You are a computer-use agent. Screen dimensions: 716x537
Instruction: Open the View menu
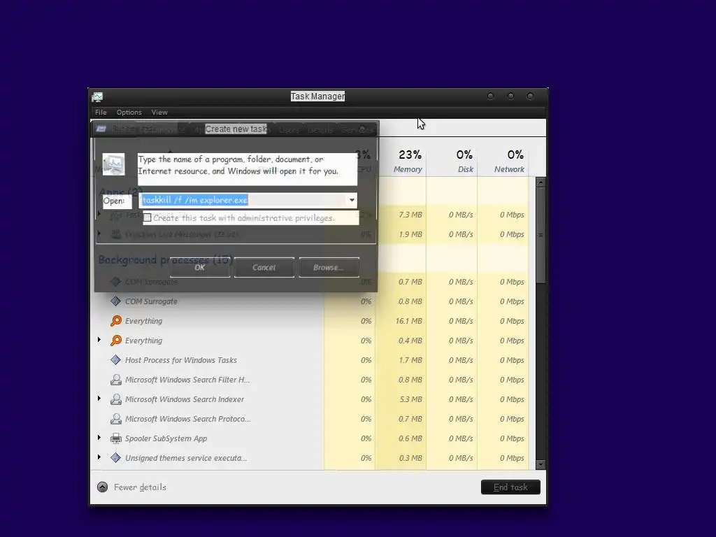point(159,113)
